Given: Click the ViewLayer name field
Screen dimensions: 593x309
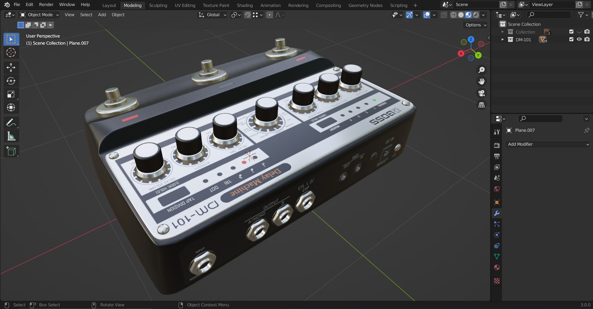Looking at the screenshot, I should click(552, 5).
